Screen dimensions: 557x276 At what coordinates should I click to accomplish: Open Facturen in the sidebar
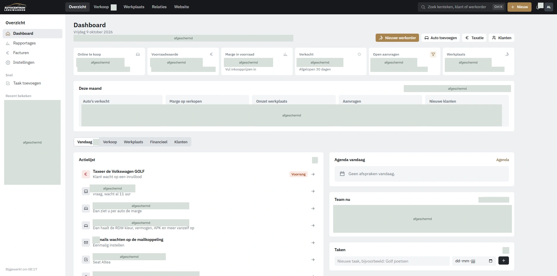[x=33, y=53]
